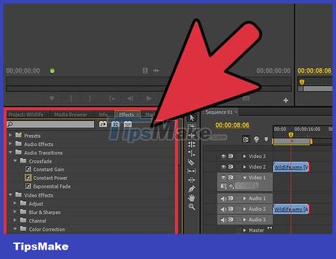Viewport: 336px width, 259px height.
Task: Collapse the Video 1 track triangle
Action: [244, 177]
